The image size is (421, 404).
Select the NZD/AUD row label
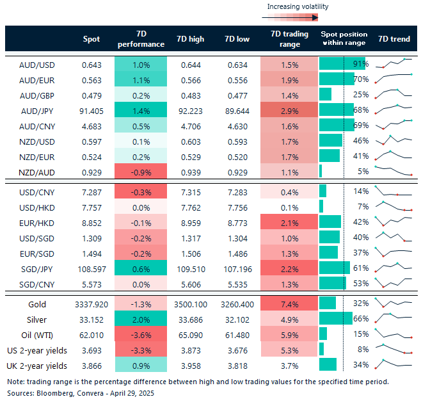coord(37,172)
